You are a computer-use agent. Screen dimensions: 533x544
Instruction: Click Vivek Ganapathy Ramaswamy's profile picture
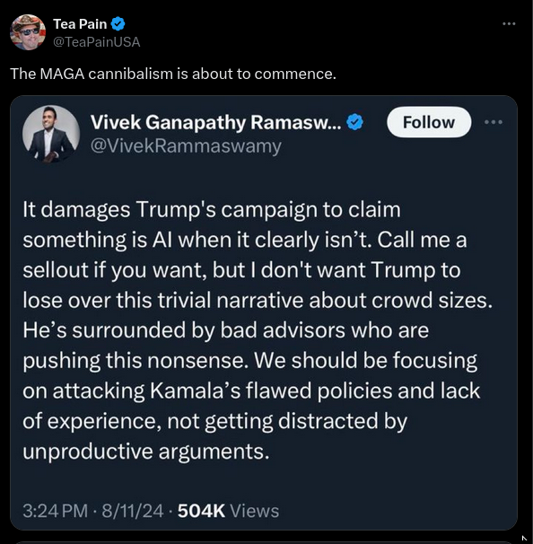pos(51,134)
